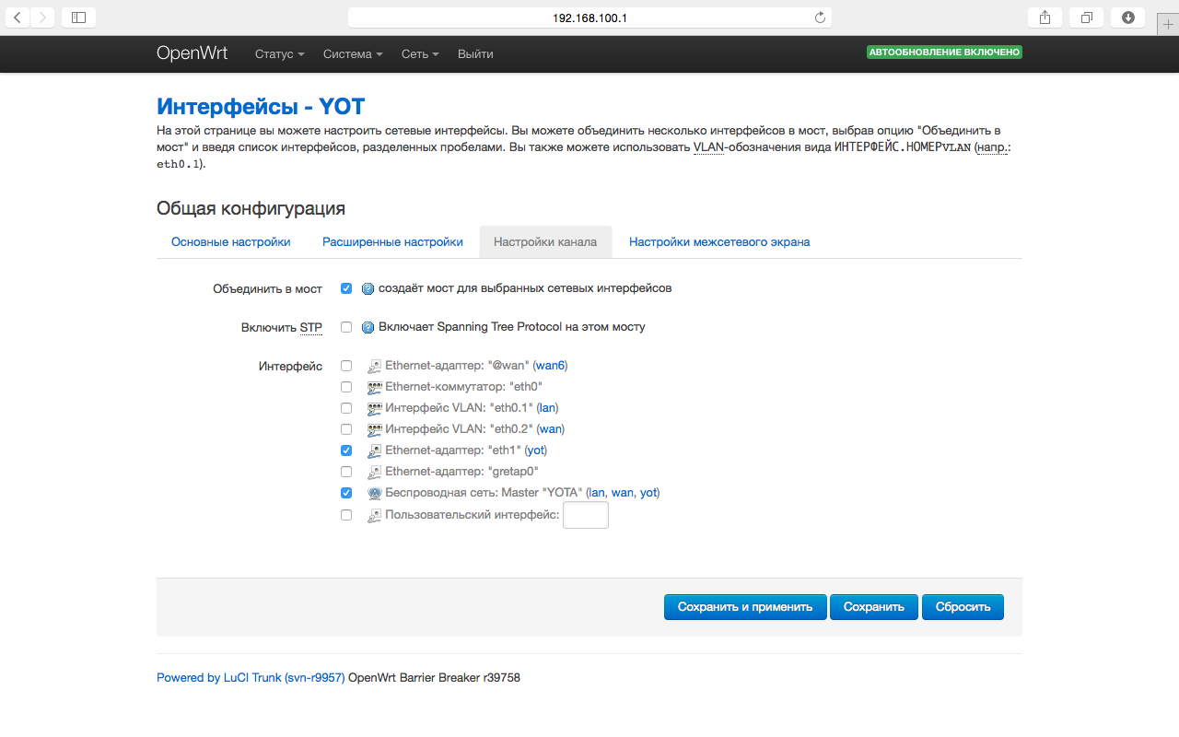Toggle the Safari sidebar icon
The width and height of the screenshot is (1179, 737).
(x=78, y=17)
